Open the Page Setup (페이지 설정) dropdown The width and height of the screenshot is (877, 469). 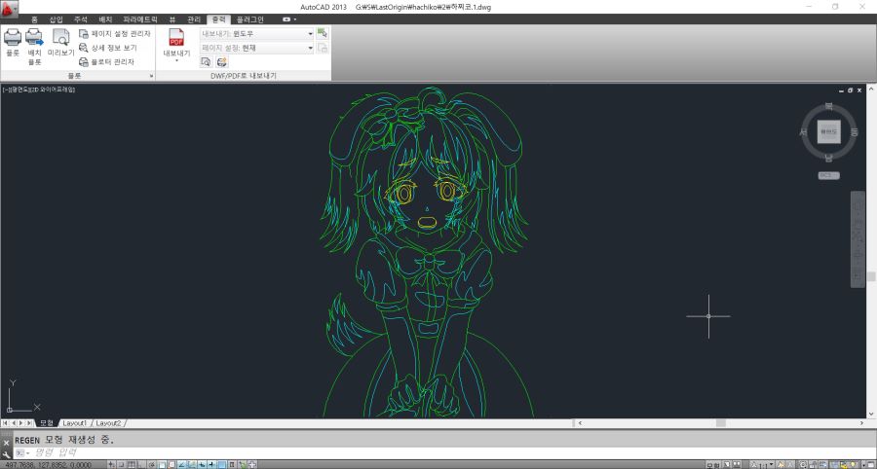(311, 48)
